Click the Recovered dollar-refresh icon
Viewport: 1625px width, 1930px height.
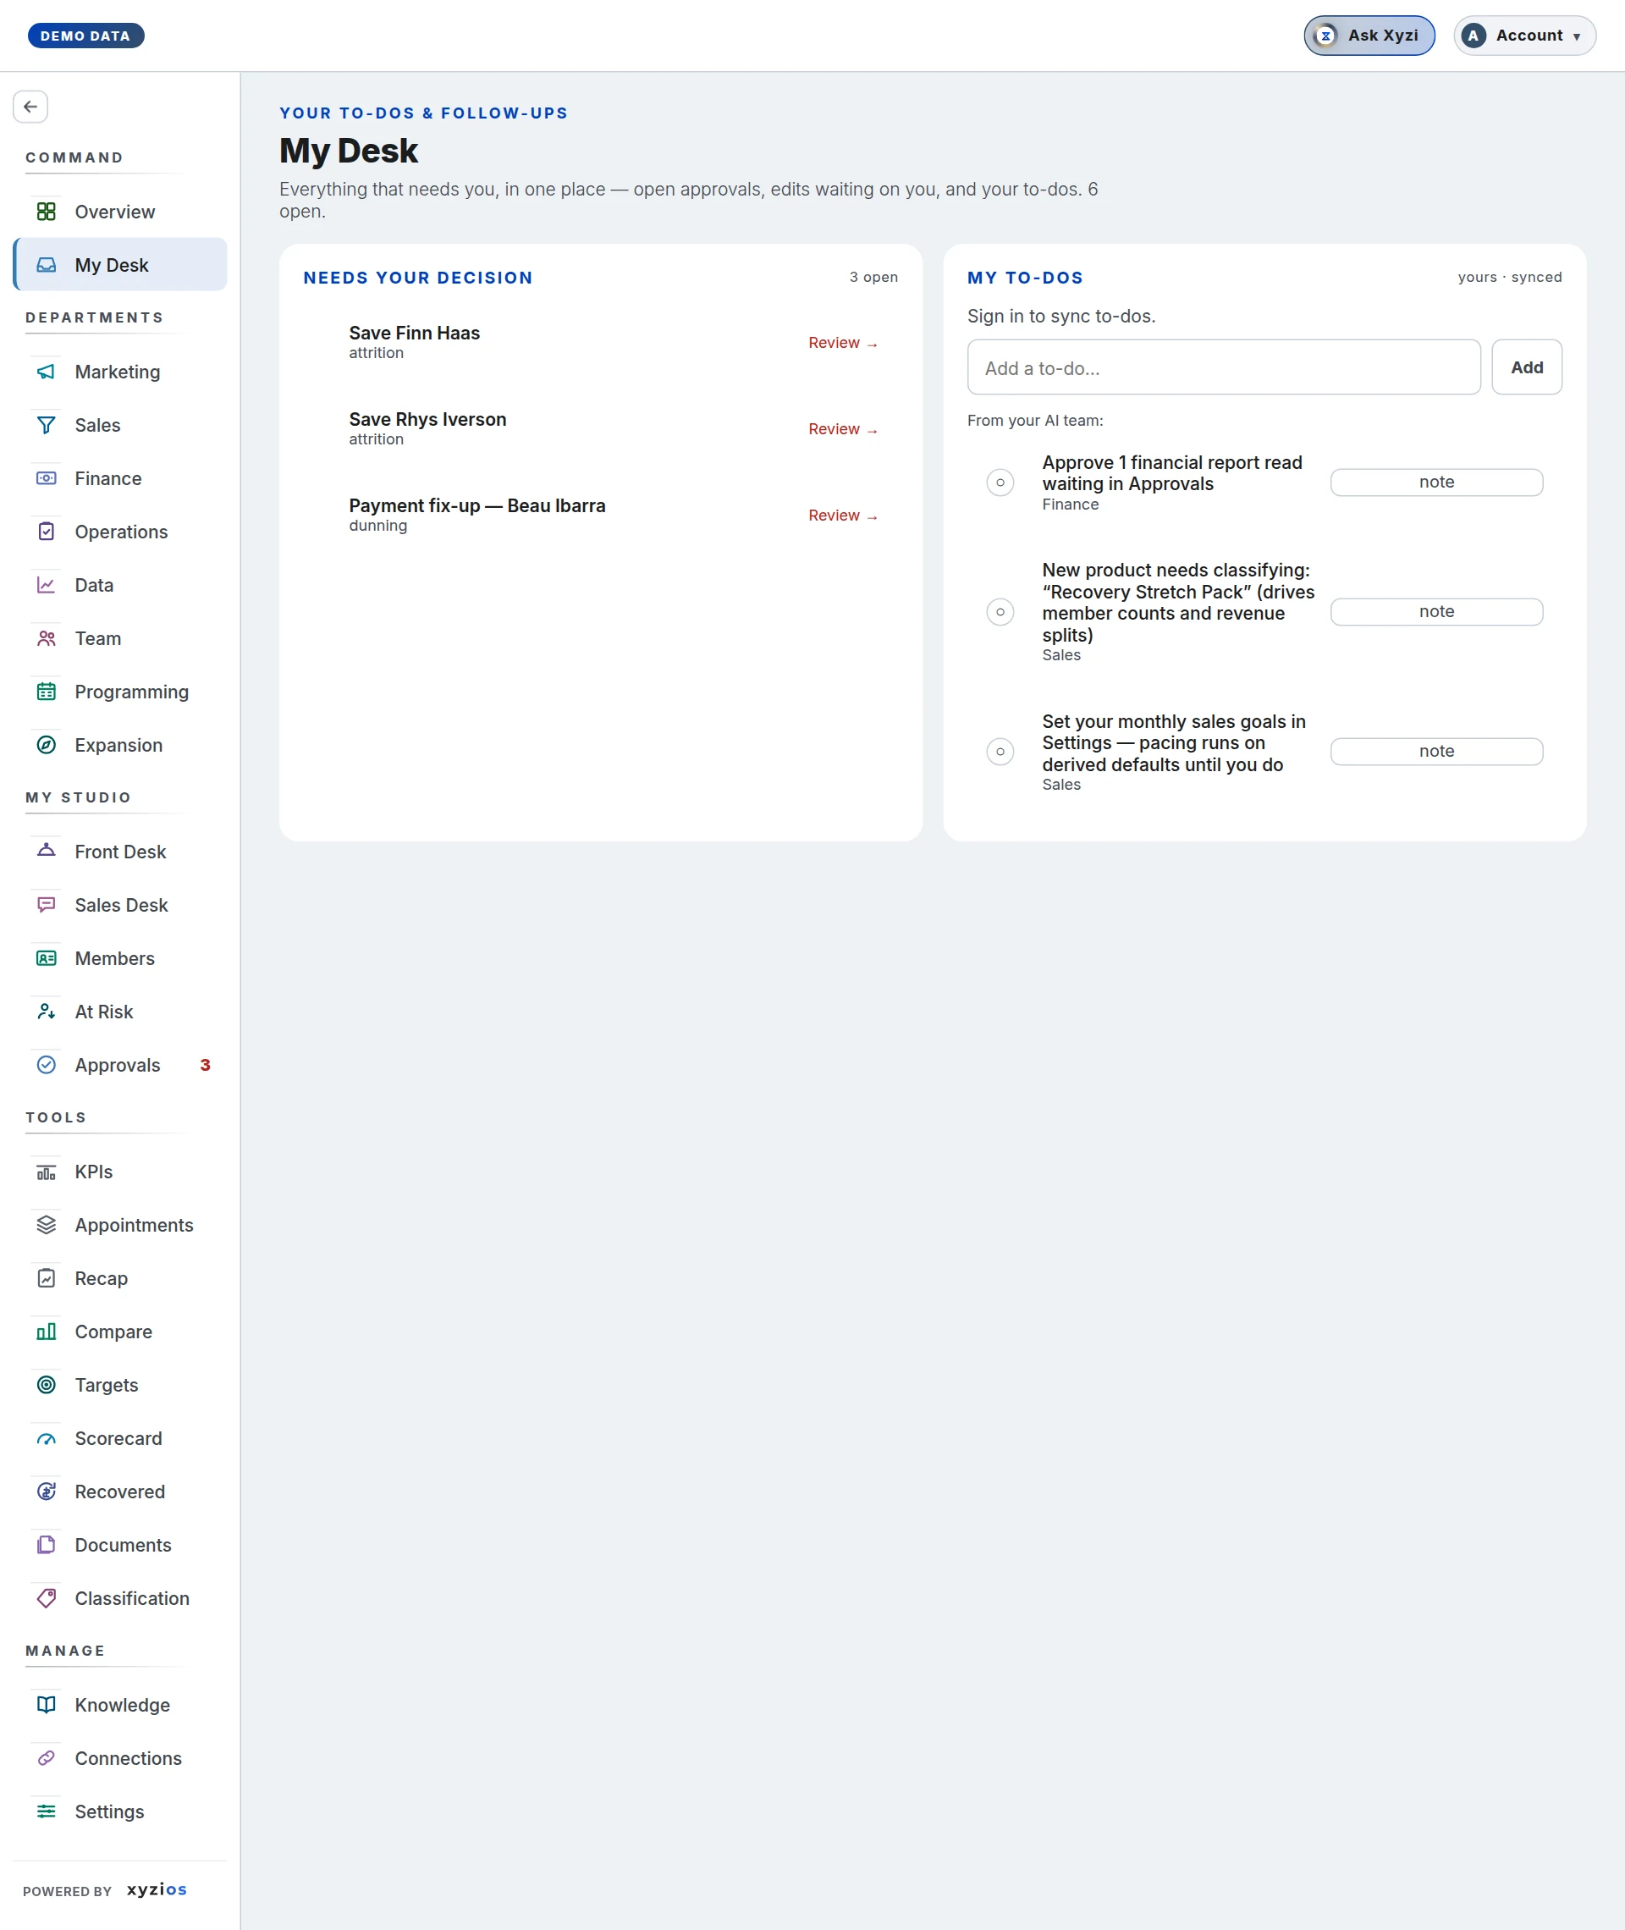click(46, 1492)
